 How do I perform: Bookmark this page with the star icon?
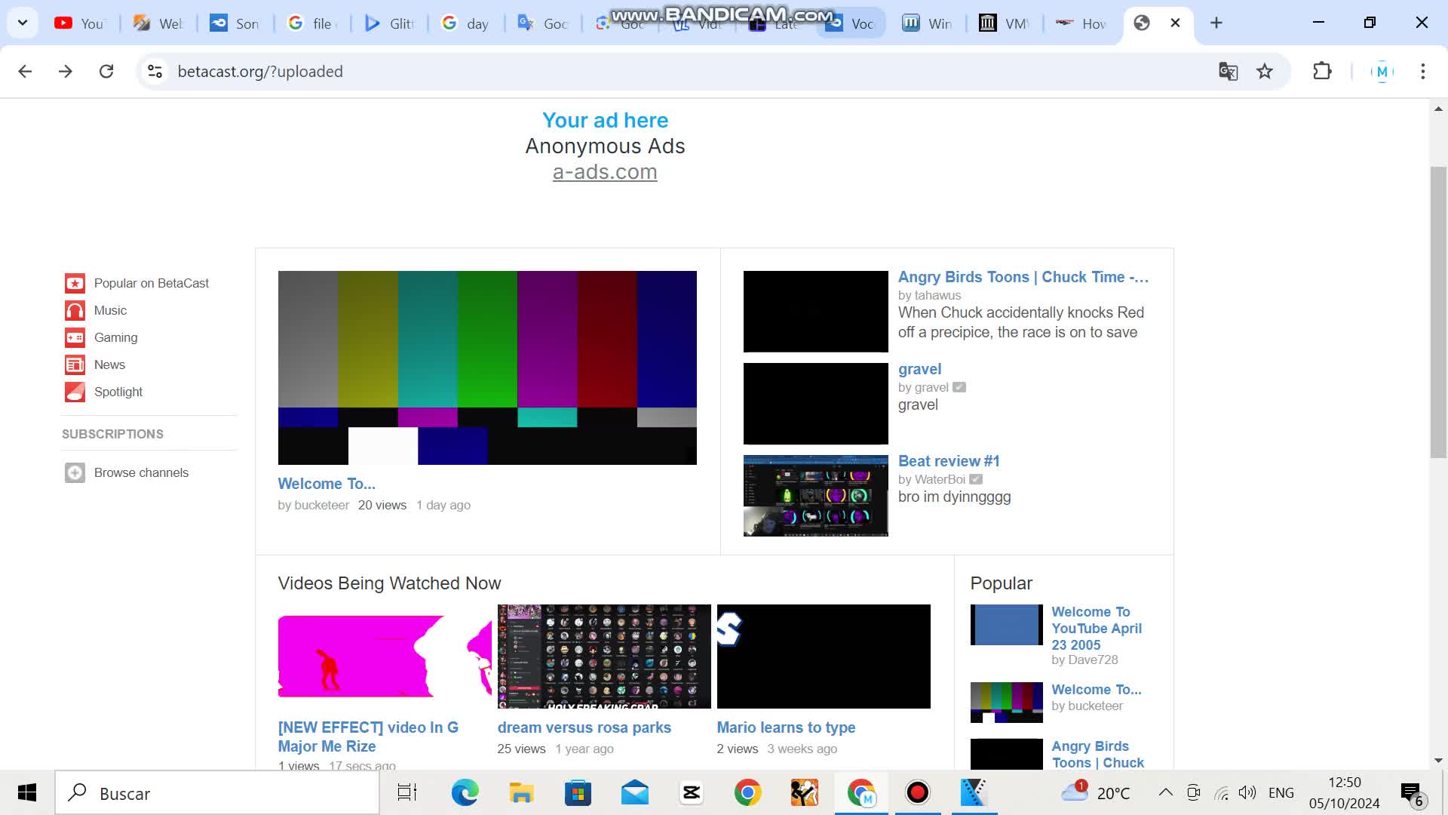point(1265,71)
